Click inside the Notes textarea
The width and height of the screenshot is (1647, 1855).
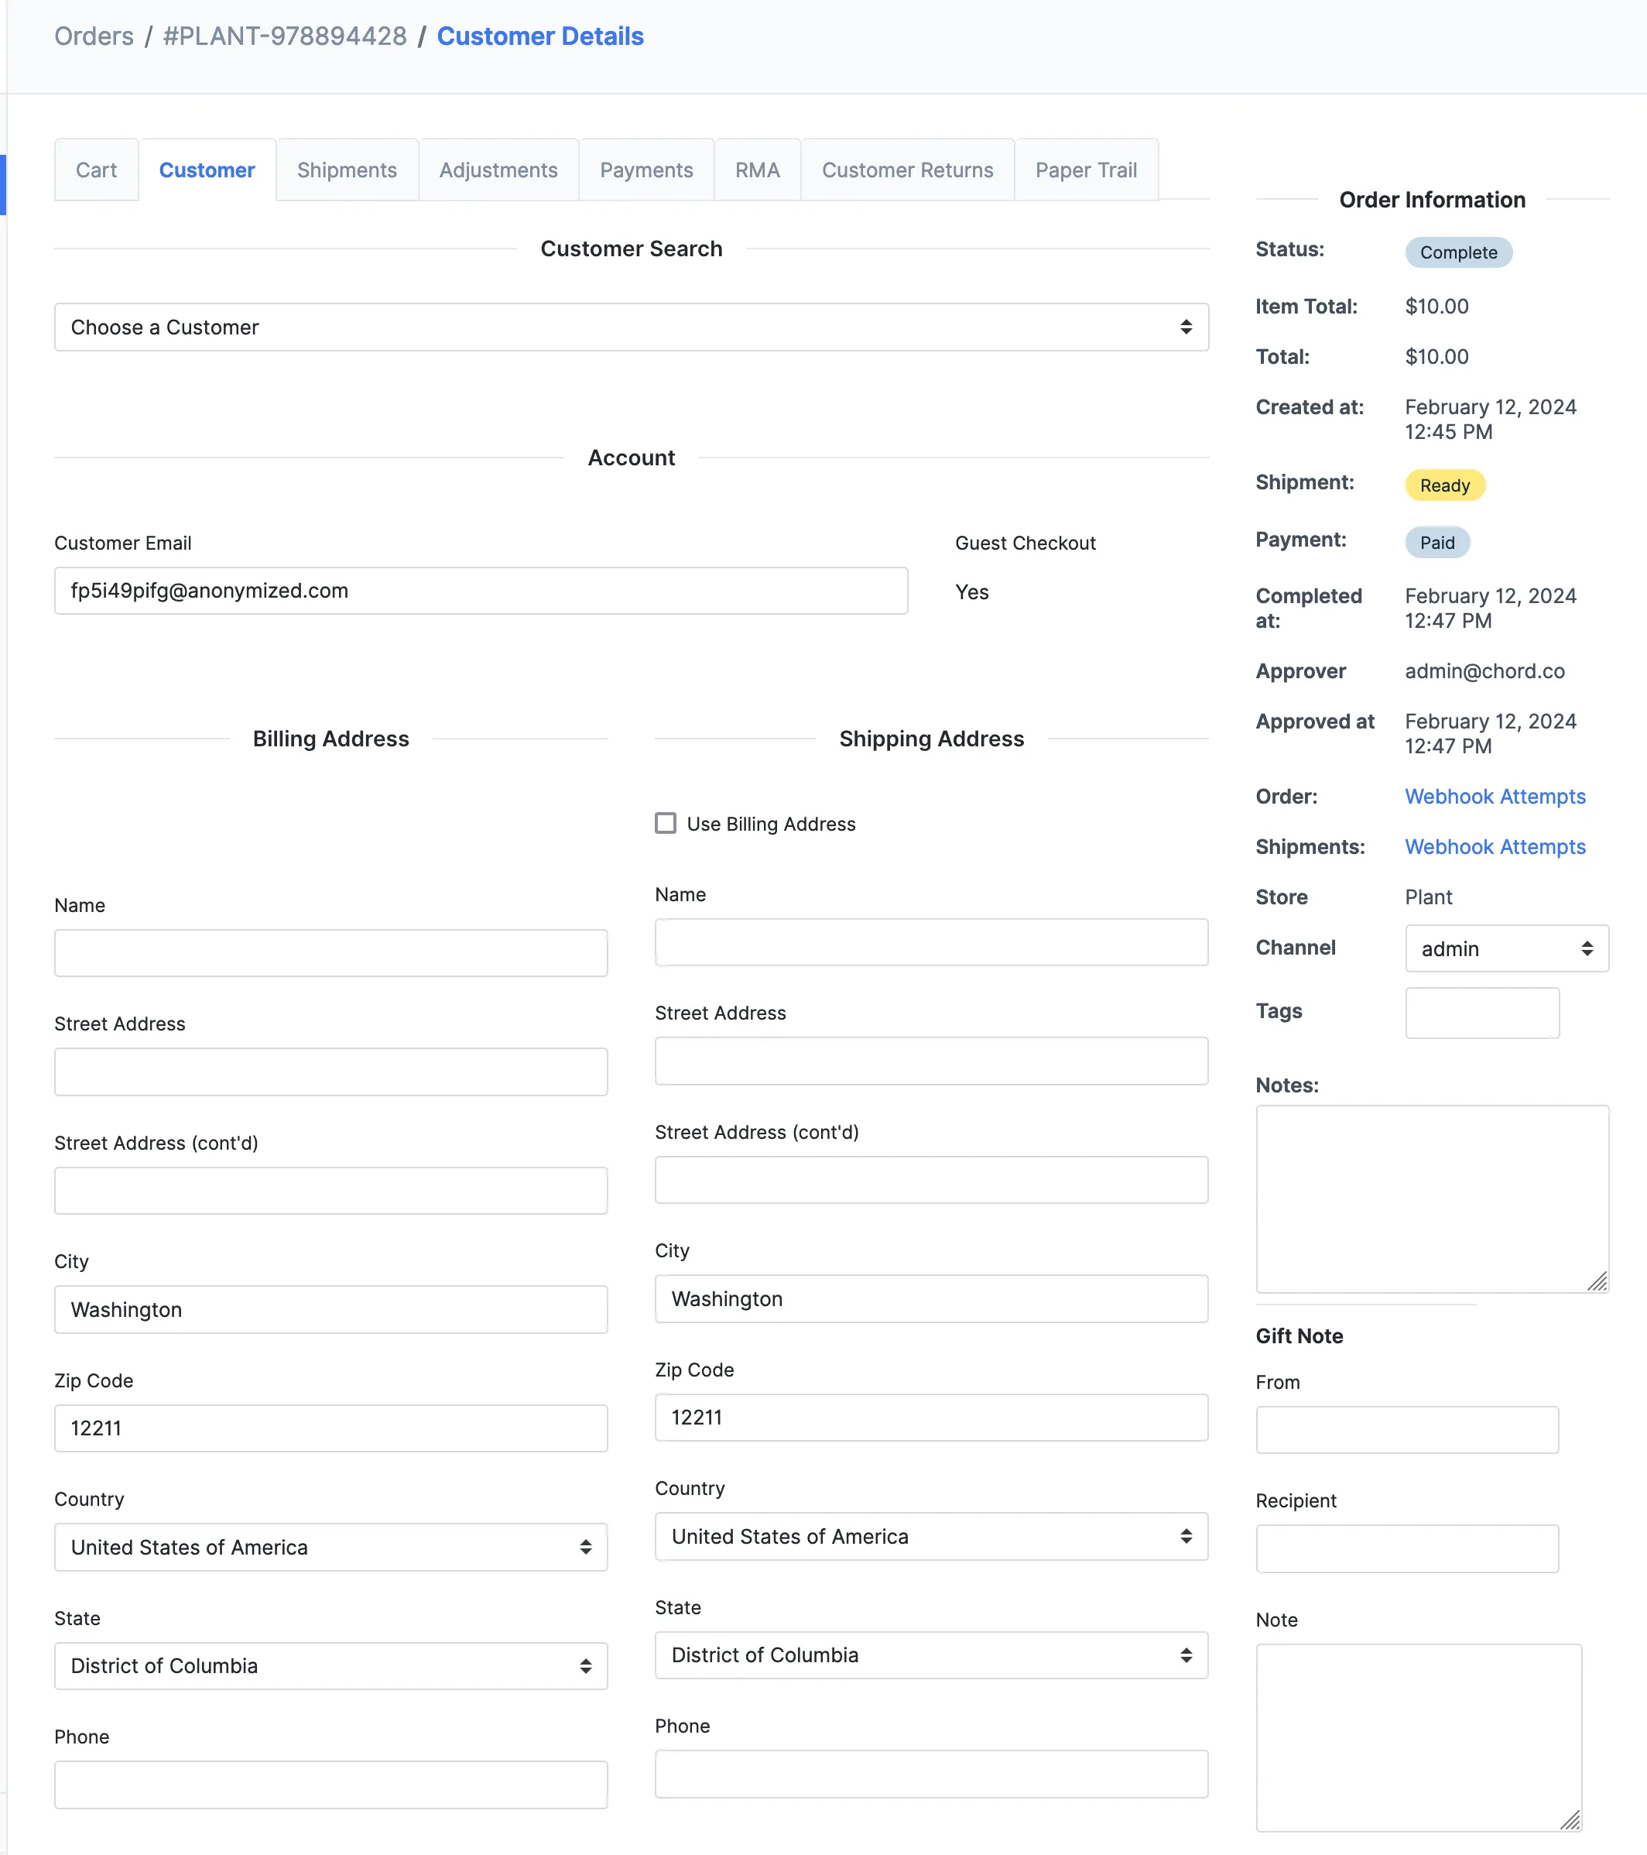click(x=1432, y=1198)
